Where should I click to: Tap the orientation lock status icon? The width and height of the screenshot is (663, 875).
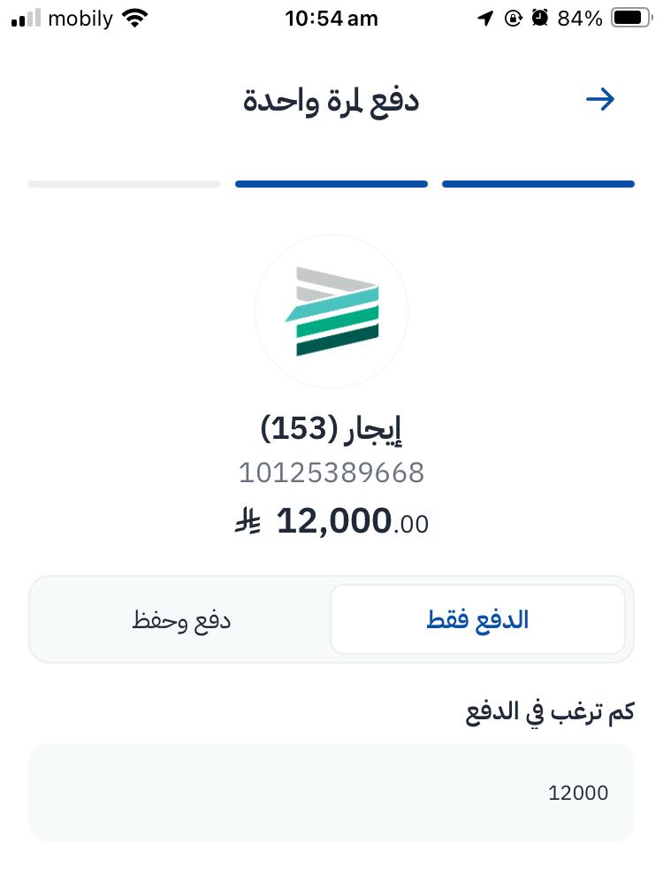[x=513, y=19]
